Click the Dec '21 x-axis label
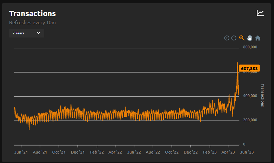This screenshot has height=163, width=274. [78, 152]
